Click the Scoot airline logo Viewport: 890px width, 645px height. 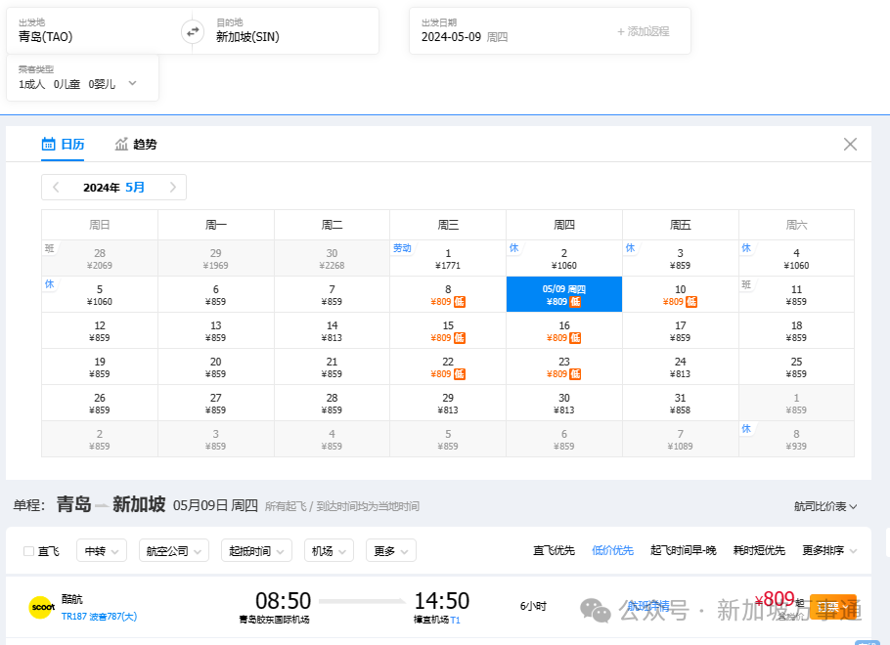click(x=41, y=607)
